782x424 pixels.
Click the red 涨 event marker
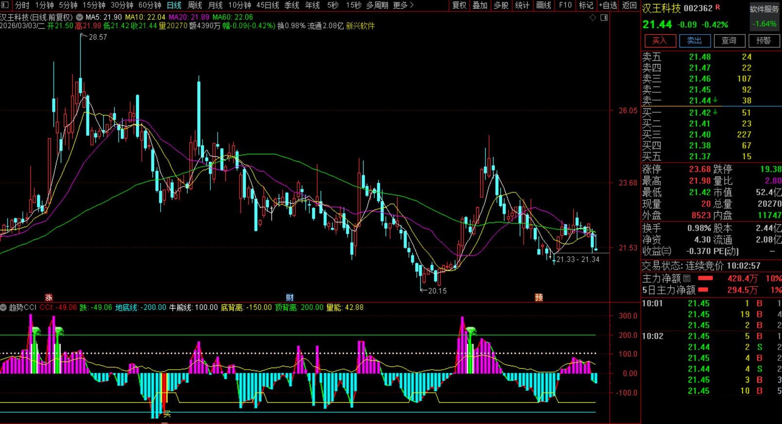pyautogui.click(x=49, y=297)
